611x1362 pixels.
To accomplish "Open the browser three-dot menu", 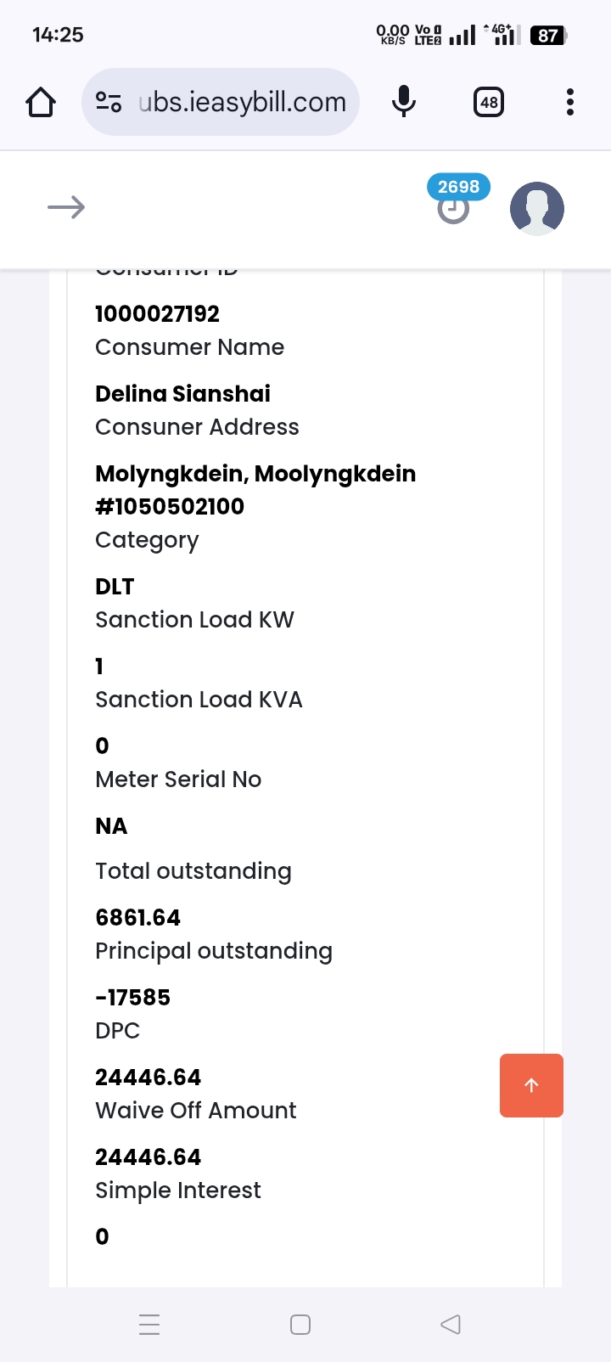I will click(570, 103).
